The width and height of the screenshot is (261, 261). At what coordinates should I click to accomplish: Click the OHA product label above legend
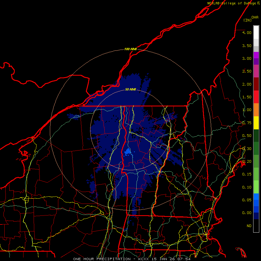(255, 17)
